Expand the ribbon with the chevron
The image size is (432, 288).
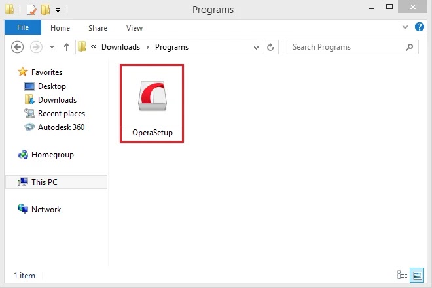coord(405,27)
